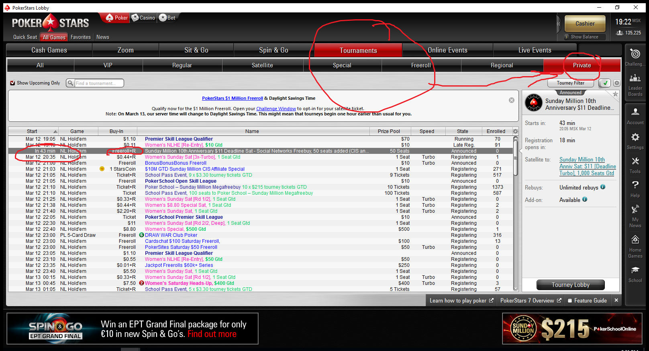The width and height of the screenshot is (649, 351).
Task: Close the bottom help links bar
Action: point(616,300)
